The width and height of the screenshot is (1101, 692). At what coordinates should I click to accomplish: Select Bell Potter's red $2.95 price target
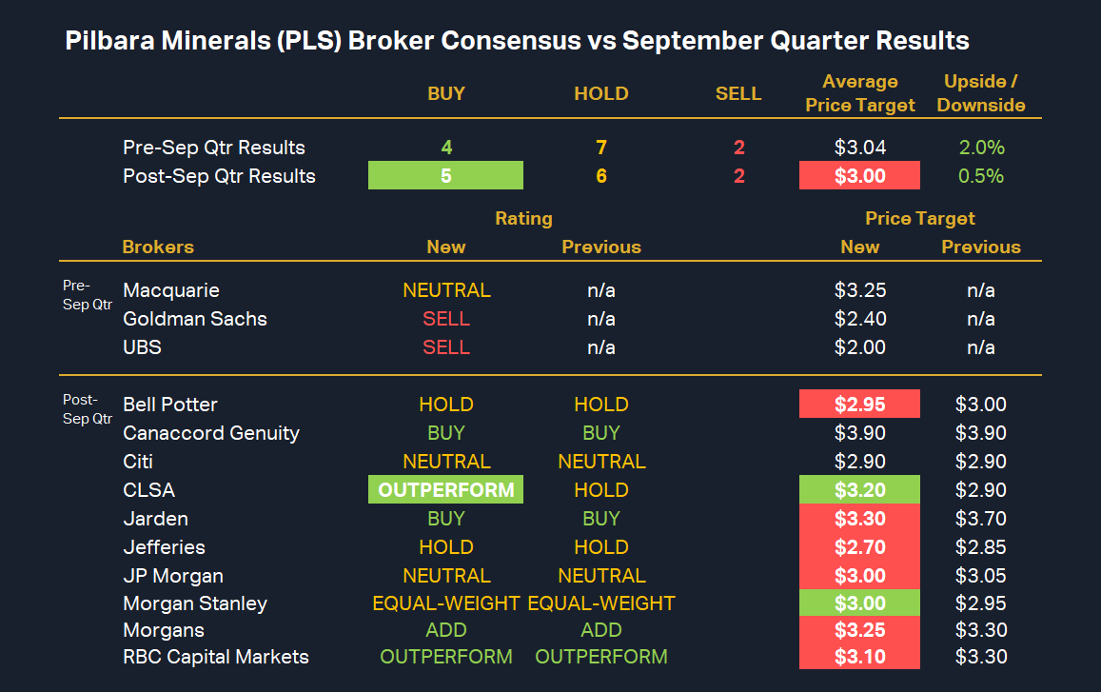click(859, 405)
